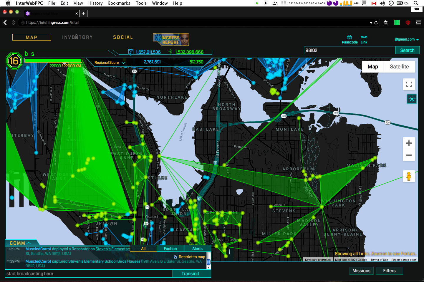Click first MuscledCarrot agent name in COMM

38,249
